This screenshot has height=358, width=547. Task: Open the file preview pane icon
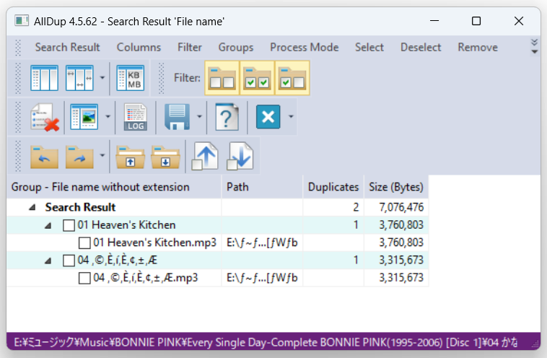[84, 117]
